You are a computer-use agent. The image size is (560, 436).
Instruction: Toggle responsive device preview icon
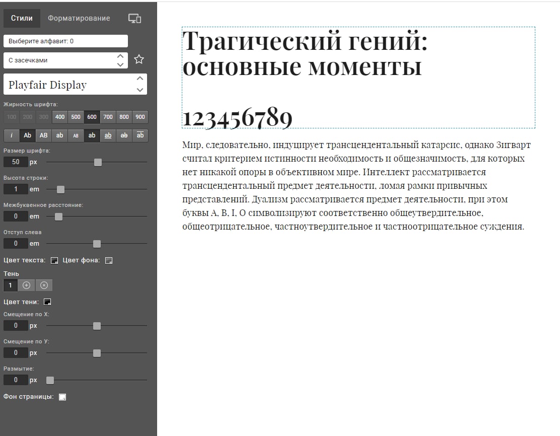coord(134,19)
